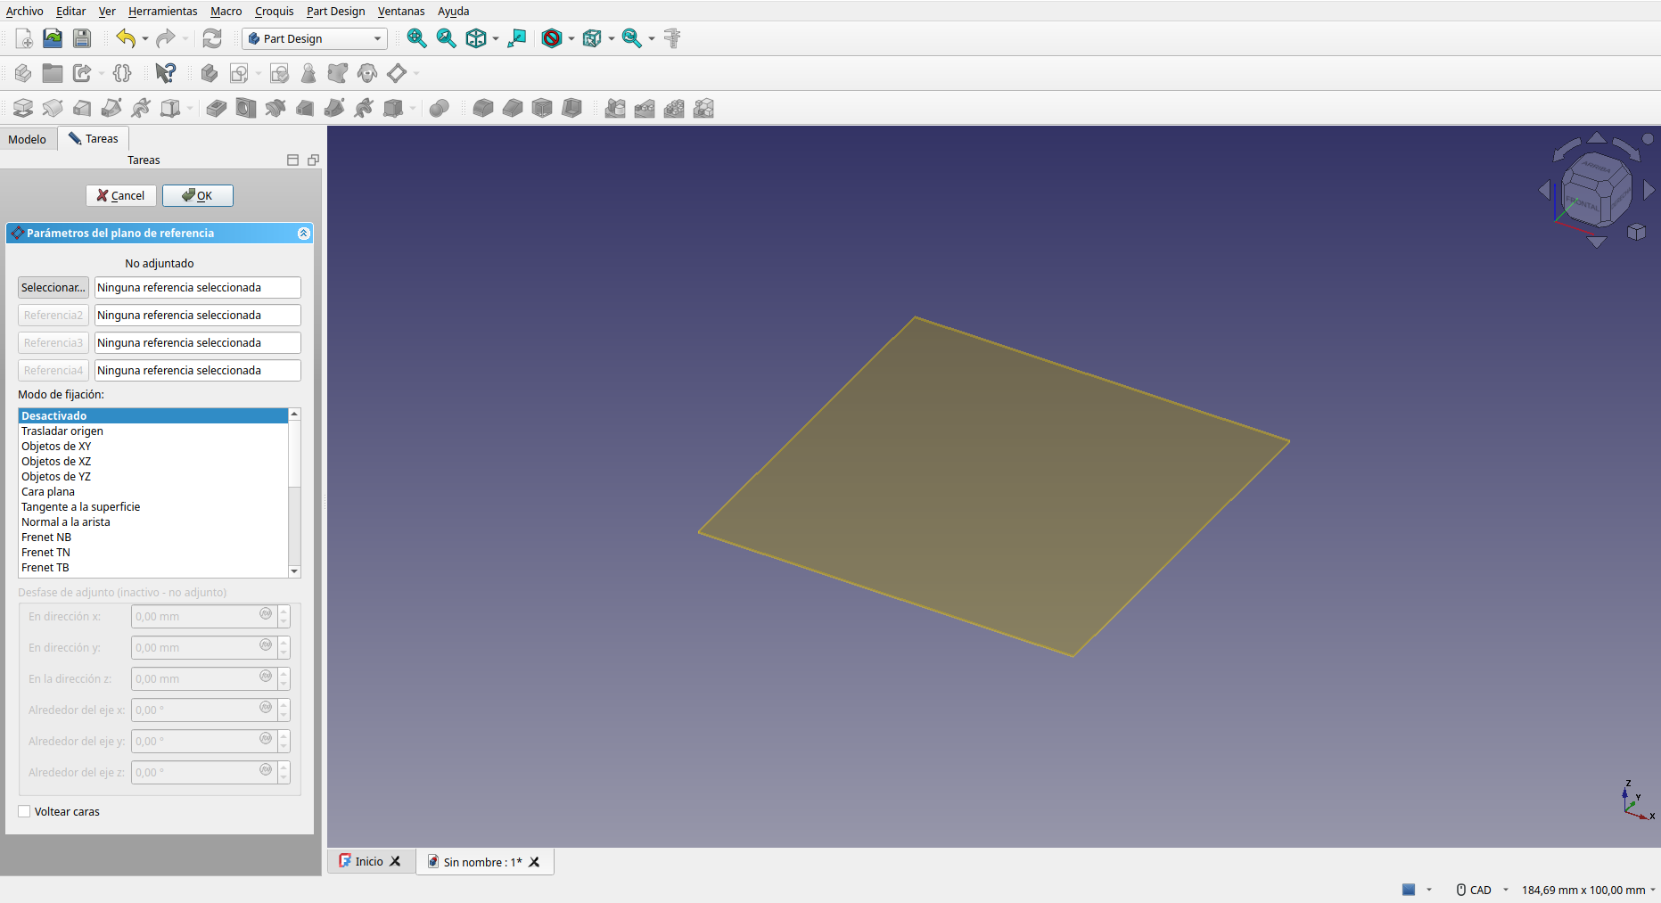The width and height of the screenshot is (1661, 903).
Task: Click the What's This help cursor icon
Action: pyautogui.click(x=165, y=73)
